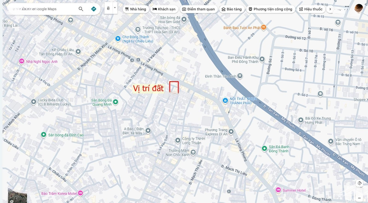Select the Khách sạn category chip
Screen dimensions: 368x203
pos(164,9)
